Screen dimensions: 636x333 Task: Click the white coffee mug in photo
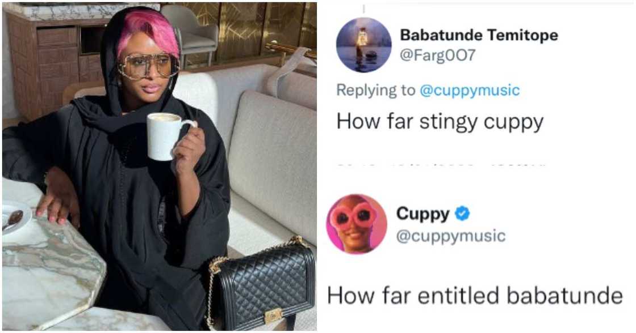tap(168, 136)
